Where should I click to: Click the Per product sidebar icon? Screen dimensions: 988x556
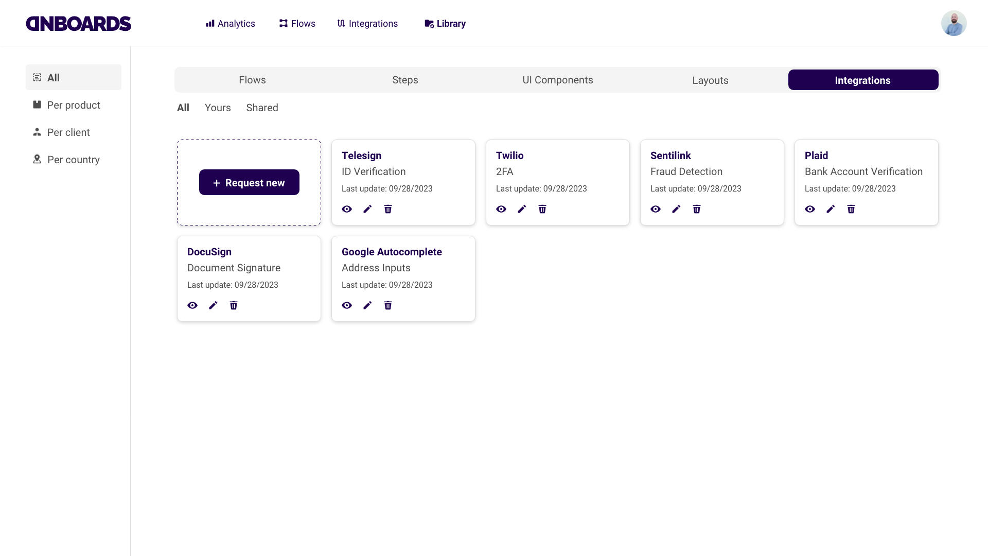tap(37, 105)
